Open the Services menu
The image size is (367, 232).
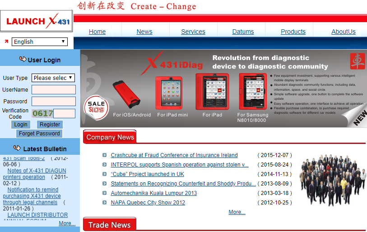(x=193, y=32)
